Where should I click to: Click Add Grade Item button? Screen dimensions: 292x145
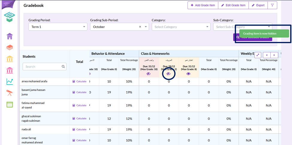click(203, 5)
